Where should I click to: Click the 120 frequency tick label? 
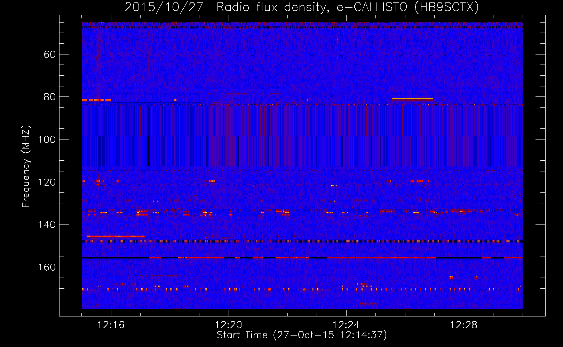(47, 182)
